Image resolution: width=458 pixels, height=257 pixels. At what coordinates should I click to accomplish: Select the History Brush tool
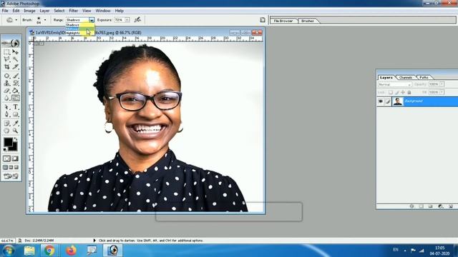click(16, 84)
